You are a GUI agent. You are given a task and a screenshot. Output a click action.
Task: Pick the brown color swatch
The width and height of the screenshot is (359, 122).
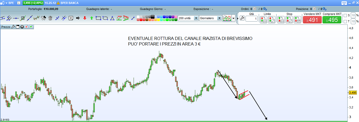pos(147,20)
